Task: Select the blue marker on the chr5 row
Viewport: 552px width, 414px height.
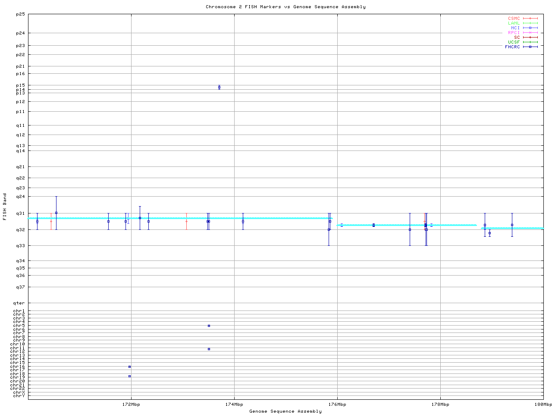Action: [x=209, y=326]
